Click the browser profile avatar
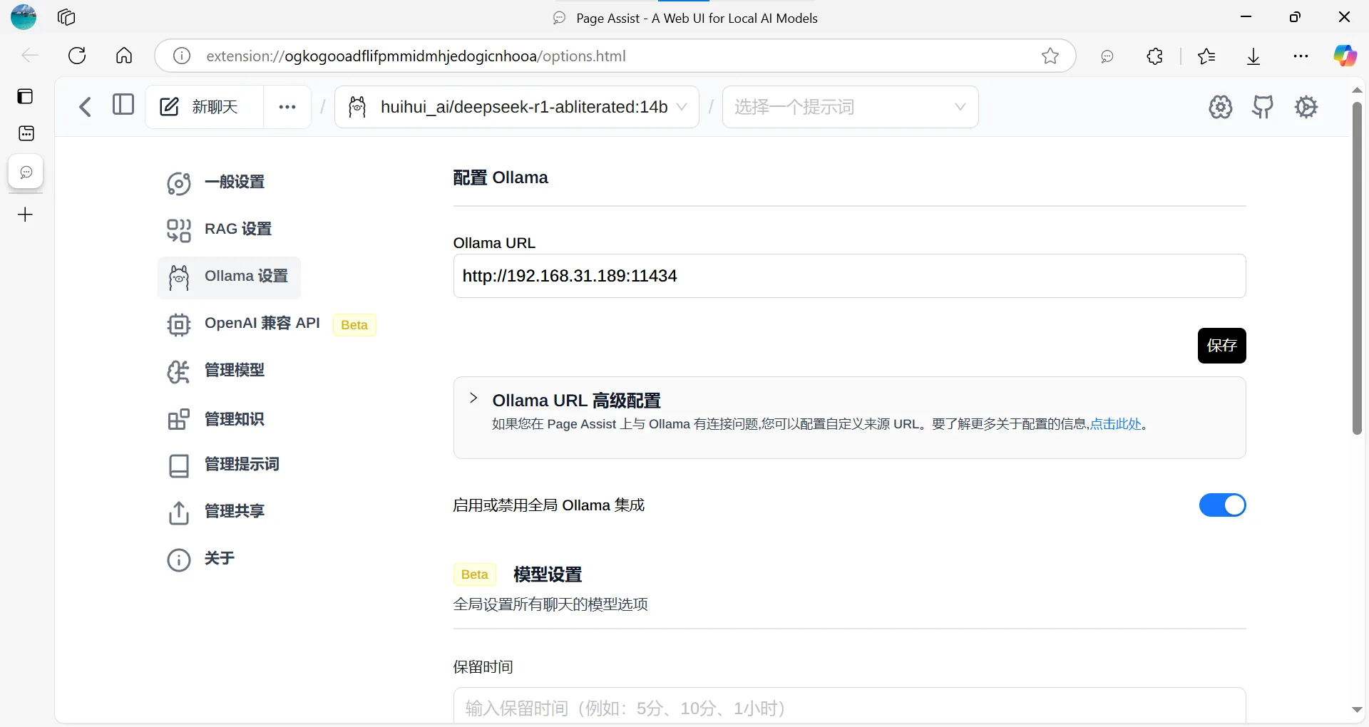This screenshot has height=727, width=1369. 24,17
